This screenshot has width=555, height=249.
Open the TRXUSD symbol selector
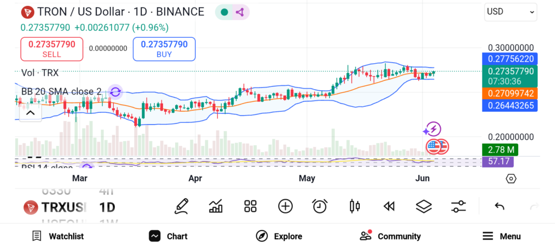55,207
